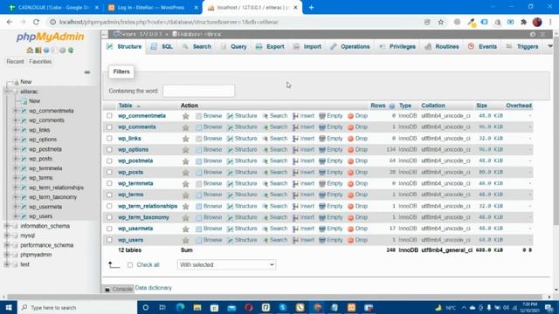Show Favorites tables list

coord(40,62)
